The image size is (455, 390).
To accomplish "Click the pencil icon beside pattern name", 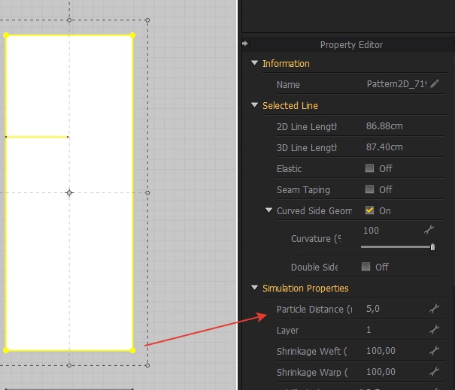I will point(435,84).
